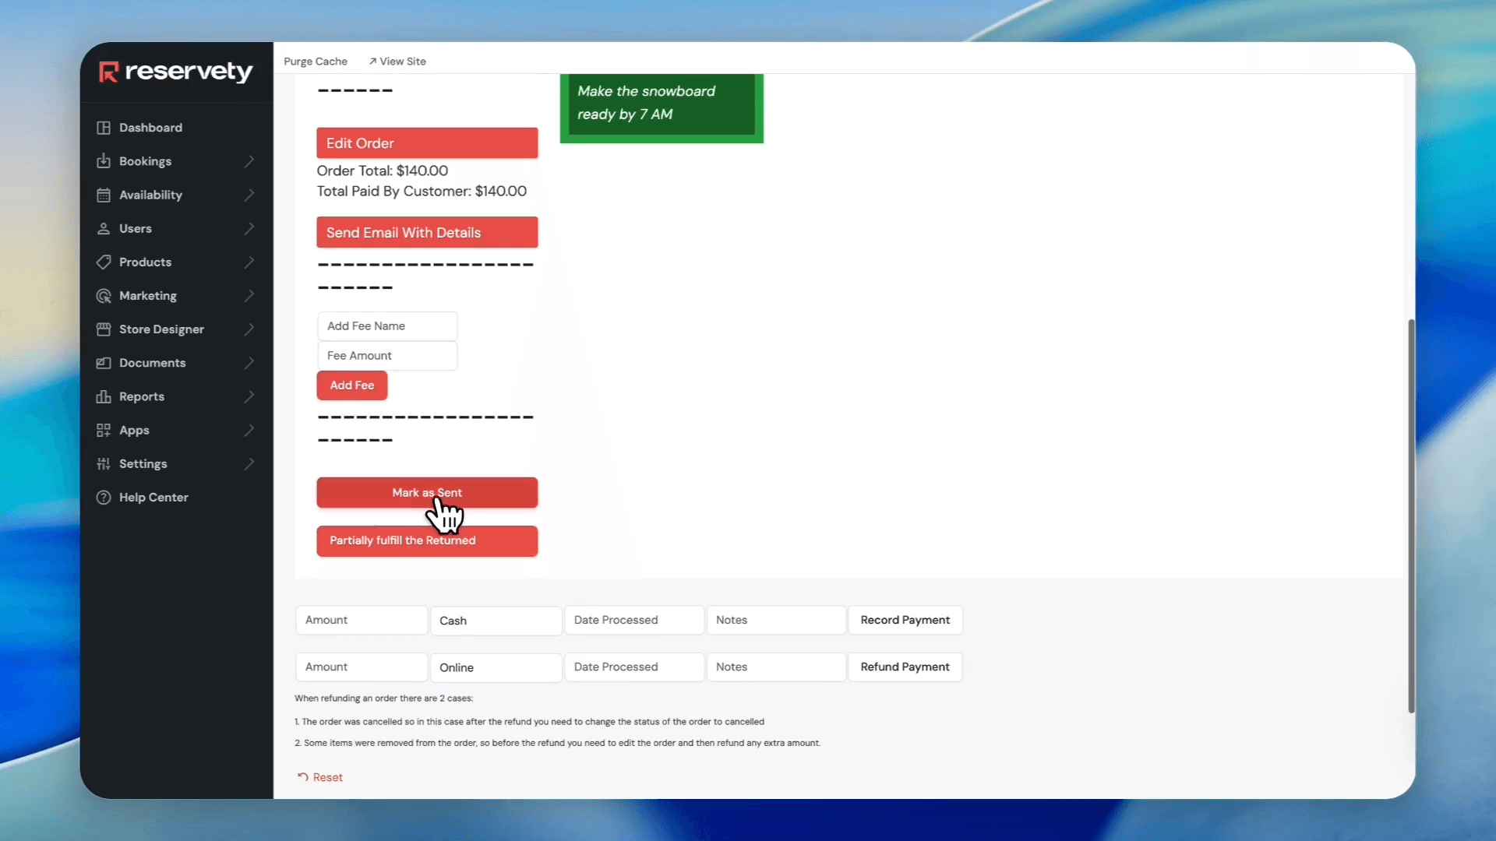
Task: Expand the Marketing submenu chevron
Action: tap(249, 296)
